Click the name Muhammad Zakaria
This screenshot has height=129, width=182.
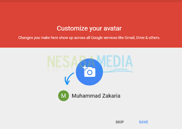click(x=96, y=96)
